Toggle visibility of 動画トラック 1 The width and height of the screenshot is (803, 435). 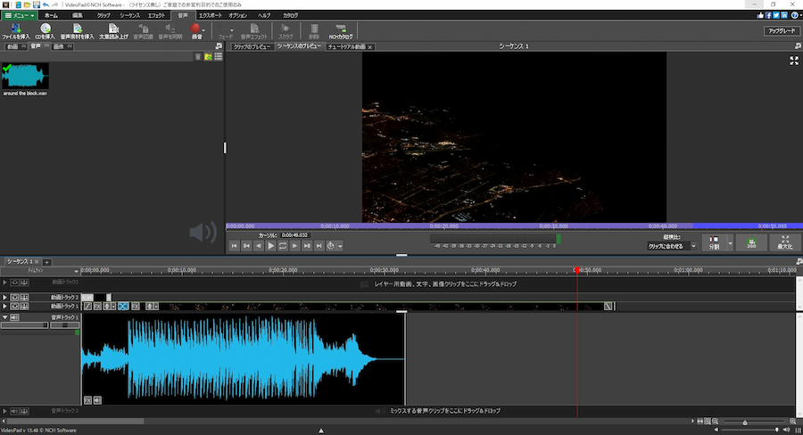pos(14,307)
